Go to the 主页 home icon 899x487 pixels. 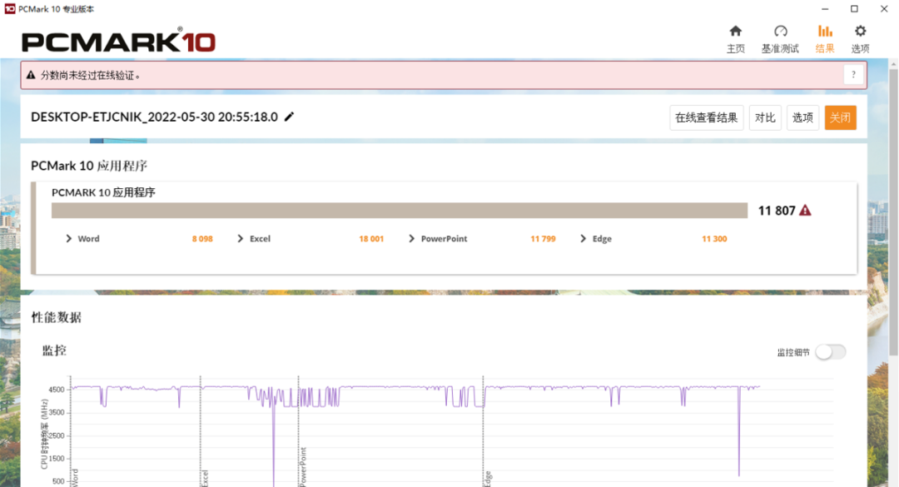[x=736, y=31]
